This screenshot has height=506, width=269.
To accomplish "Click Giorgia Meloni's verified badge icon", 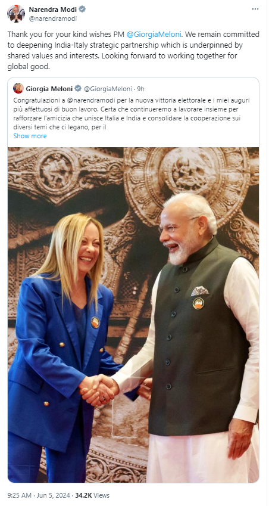I will coord(78,88).
